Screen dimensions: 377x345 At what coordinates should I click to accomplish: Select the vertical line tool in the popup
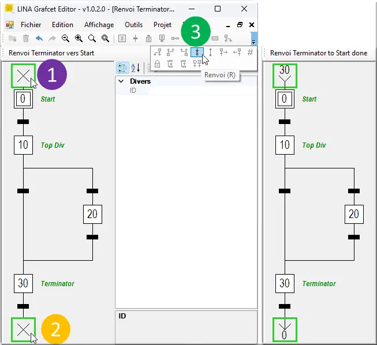[x=210, y=52]
